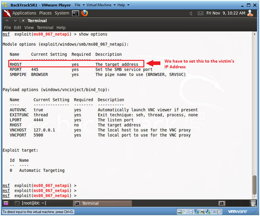Open the user account icon
This screenshot has height=216, width=260.
[x=250, y=13]
